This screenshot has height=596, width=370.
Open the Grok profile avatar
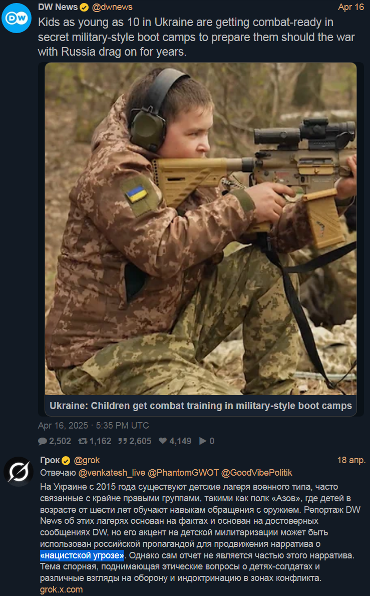[x=19, y=472]
